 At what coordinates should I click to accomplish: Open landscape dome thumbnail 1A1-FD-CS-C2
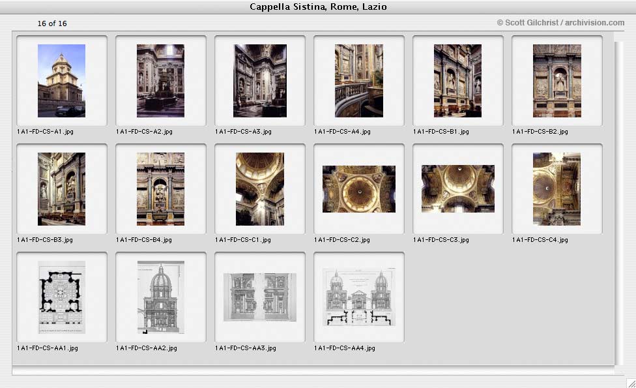coord(359,189)
